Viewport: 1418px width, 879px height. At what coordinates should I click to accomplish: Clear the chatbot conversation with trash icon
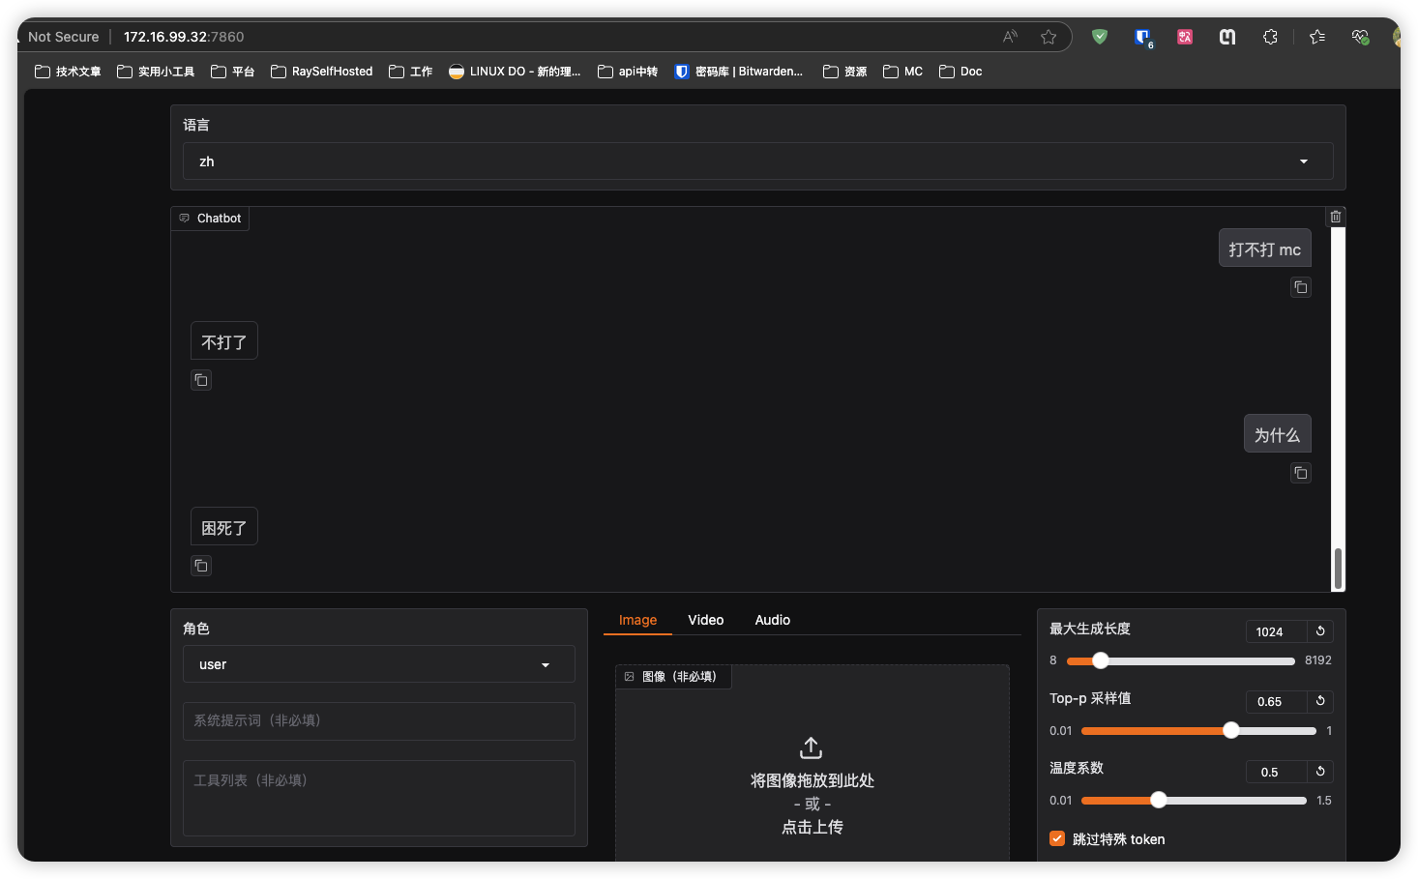click(1336, 217)
